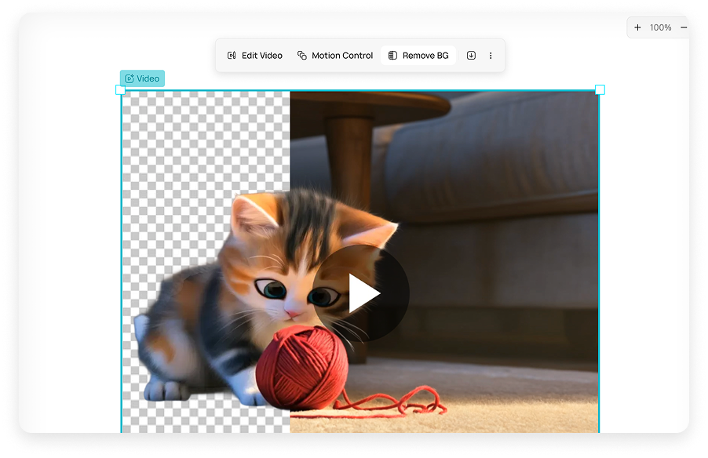The height and width of the screenshot is (458, 708).
Task: Click the download icon on the toolbar
Action: point(471,55)
